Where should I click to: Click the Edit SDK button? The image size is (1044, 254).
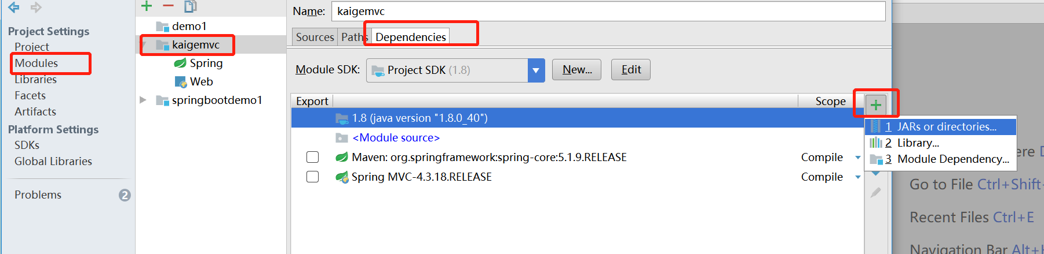pyautogui.click(x=631, y=70)
